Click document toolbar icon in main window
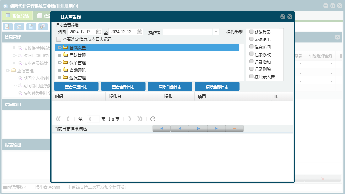345x194 pixels. point(31,27)
